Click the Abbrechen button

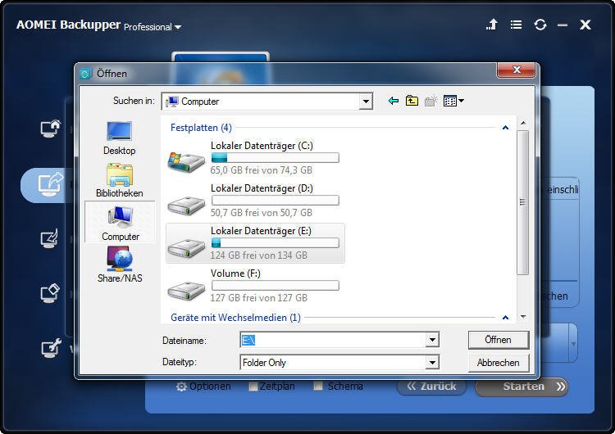point(498,363)
